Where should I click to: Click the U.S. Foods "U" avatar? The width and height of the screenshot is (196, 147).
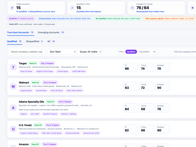(x=13, y=129)
